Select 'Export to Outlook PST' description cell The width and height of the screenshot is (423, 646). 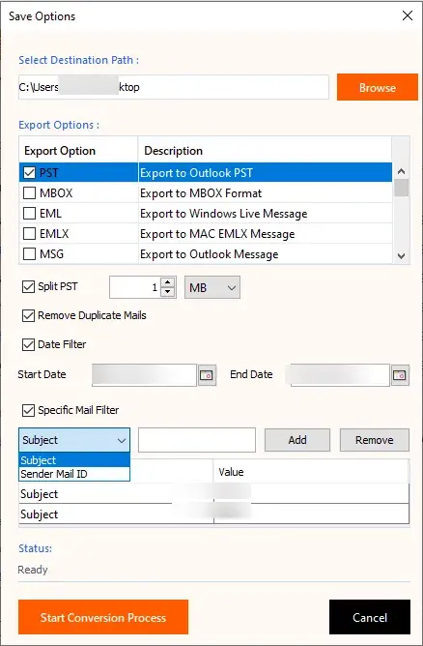pyautogui.click(x=265, y=173)
